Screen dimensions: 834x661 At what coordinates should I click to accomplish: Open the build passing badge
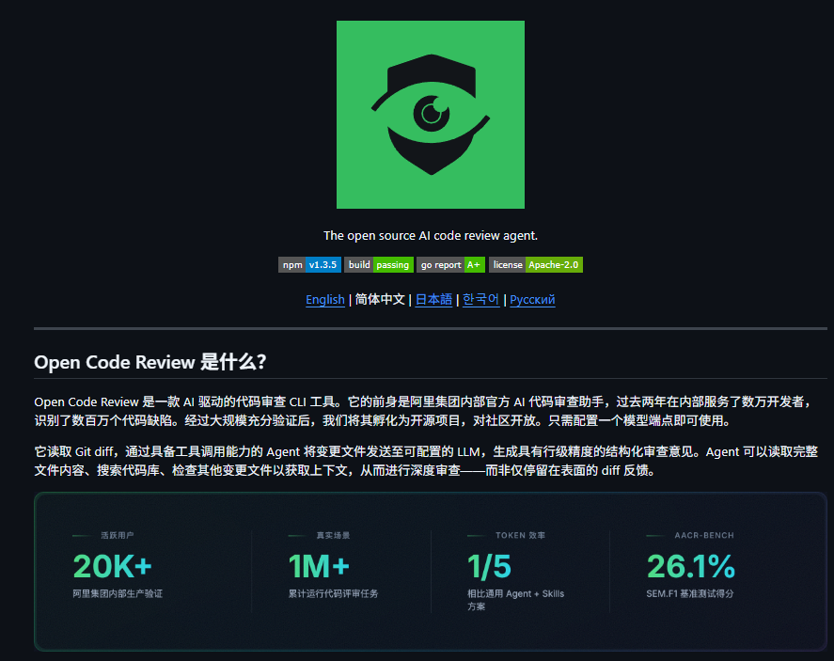[379, 265]
